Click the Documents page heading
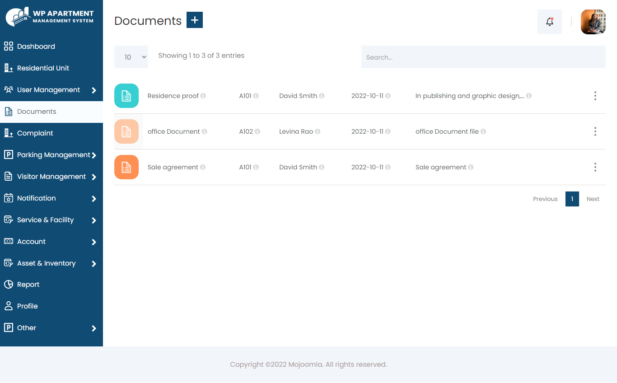617x383 pixels. pos(148,20)
